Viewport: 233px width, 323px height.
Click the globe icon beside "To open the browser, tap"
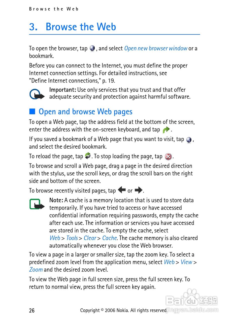[92, 48]
